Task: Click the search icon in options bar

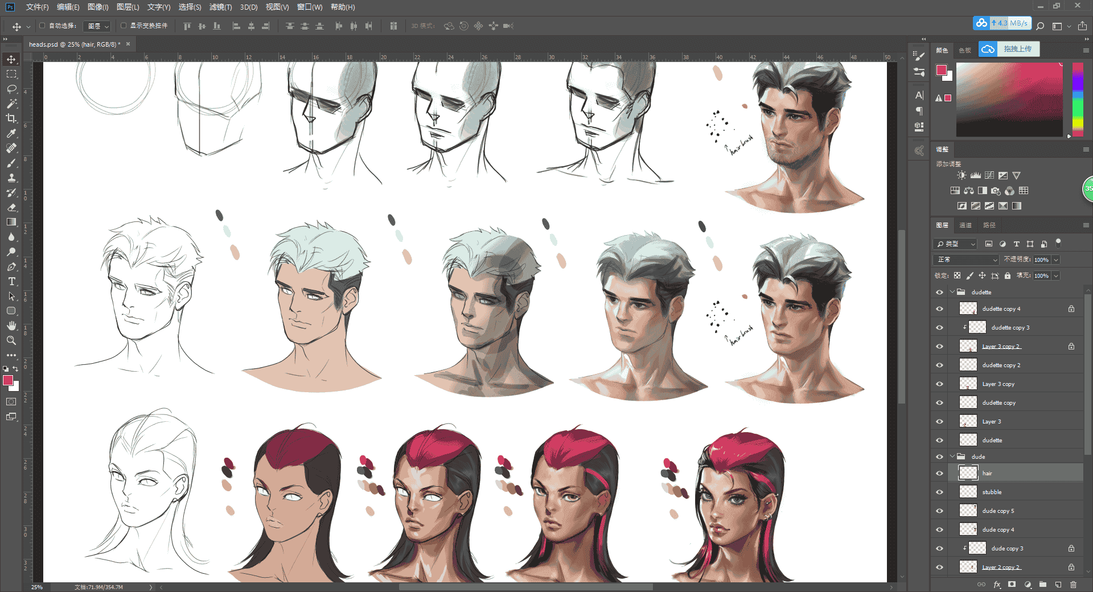Action: tap(1040, 26)
